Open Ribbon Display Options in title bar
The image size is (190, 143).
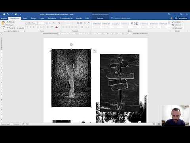coord(169,14)
